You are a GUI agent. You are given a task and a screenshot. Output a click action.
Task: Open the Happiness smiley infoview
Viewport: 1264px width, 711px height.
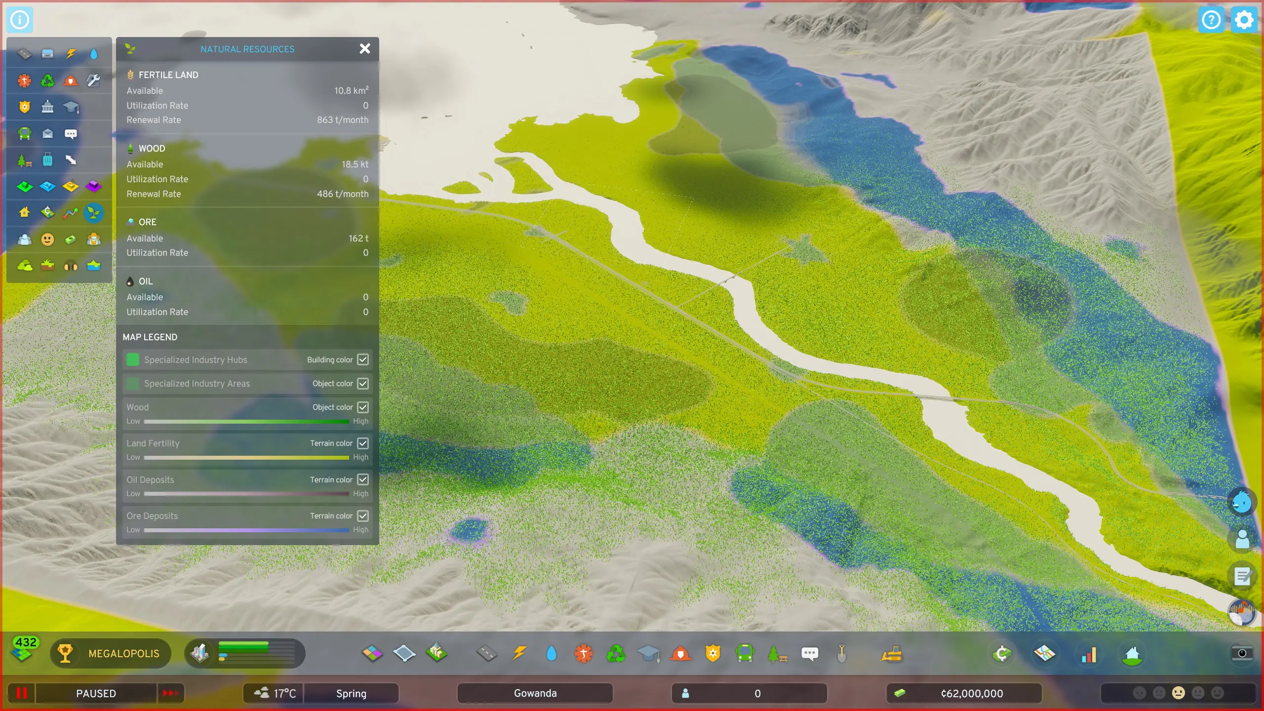point(47,239)
